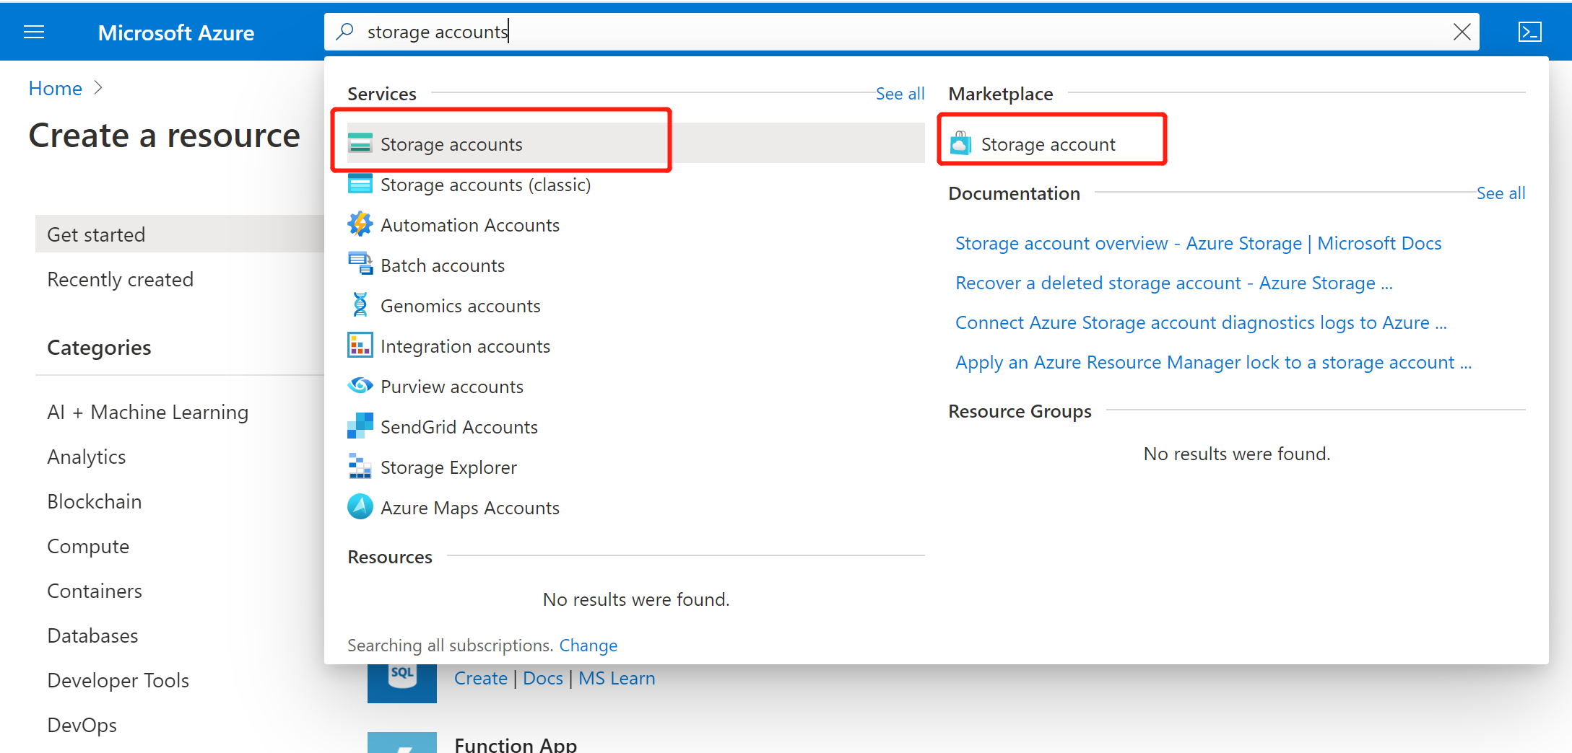Choose Blockchain category

point(94,501)
